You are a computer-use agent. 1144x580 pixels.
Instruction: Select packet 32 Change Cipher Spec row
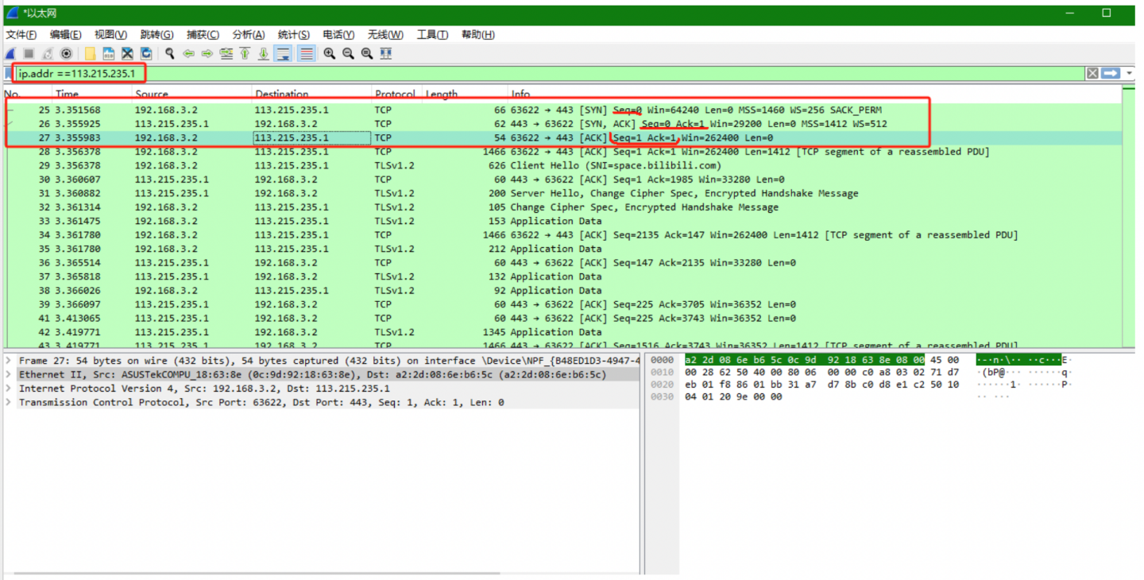(x=562, y=207)
